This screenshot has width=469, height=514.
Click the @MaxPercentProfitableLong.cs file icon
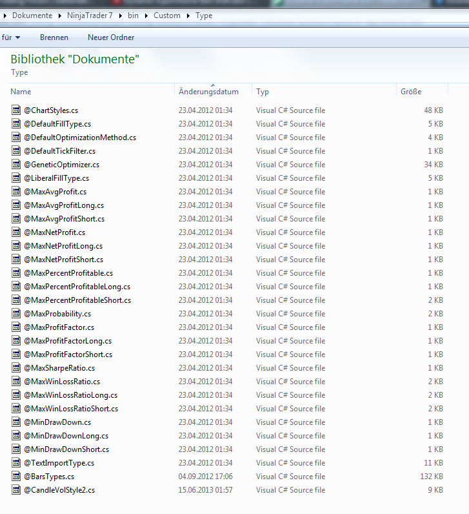click(x=16, y=287)
